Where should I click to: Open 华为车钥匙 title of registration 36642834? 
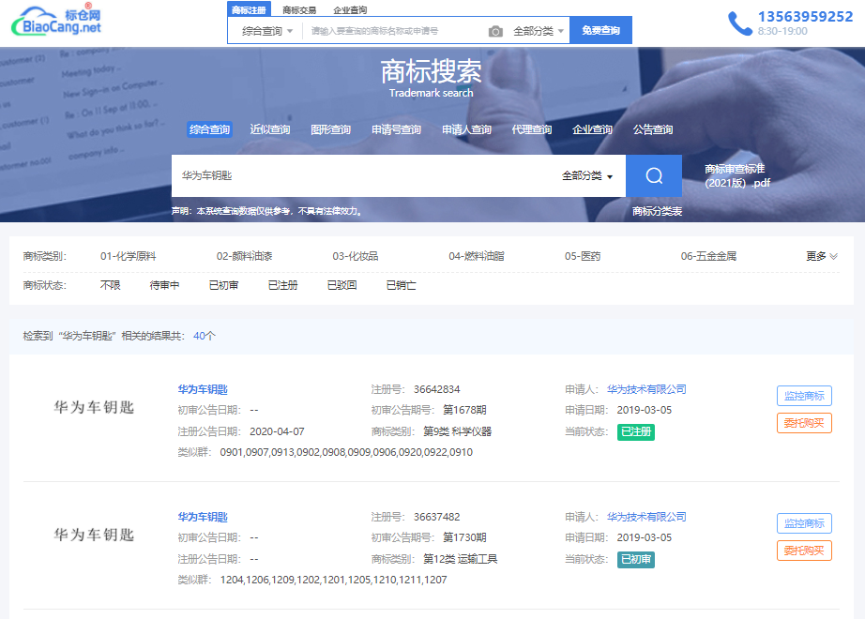[x=203, y=389]
